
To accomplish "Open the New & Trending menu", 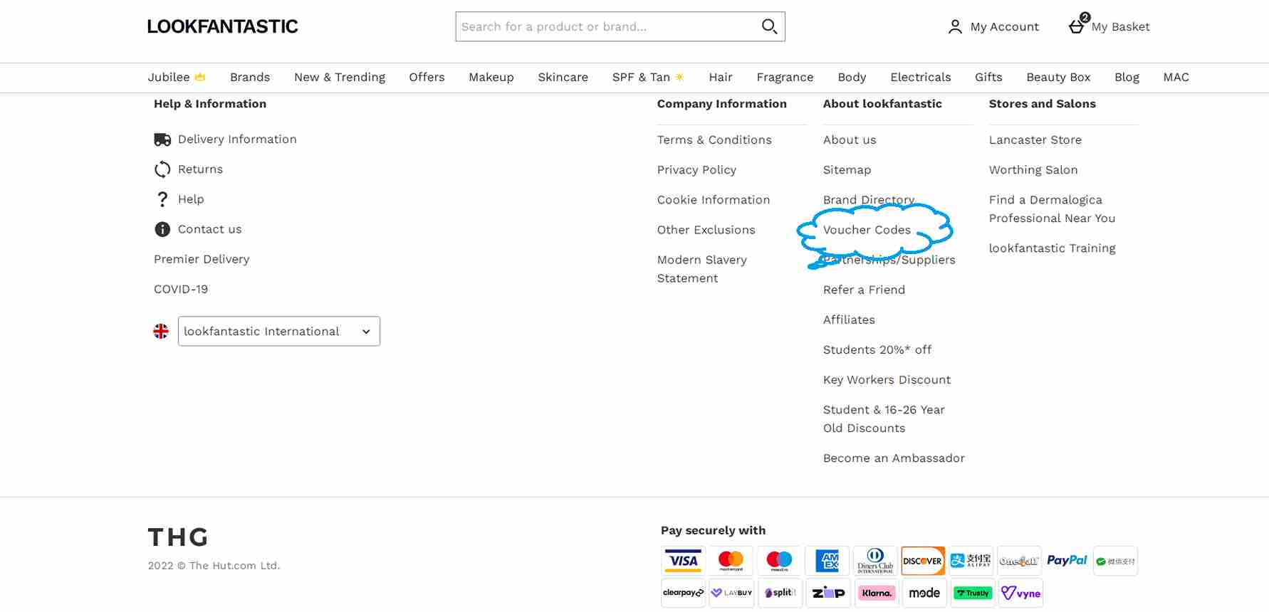I will (x=340, y=77).
